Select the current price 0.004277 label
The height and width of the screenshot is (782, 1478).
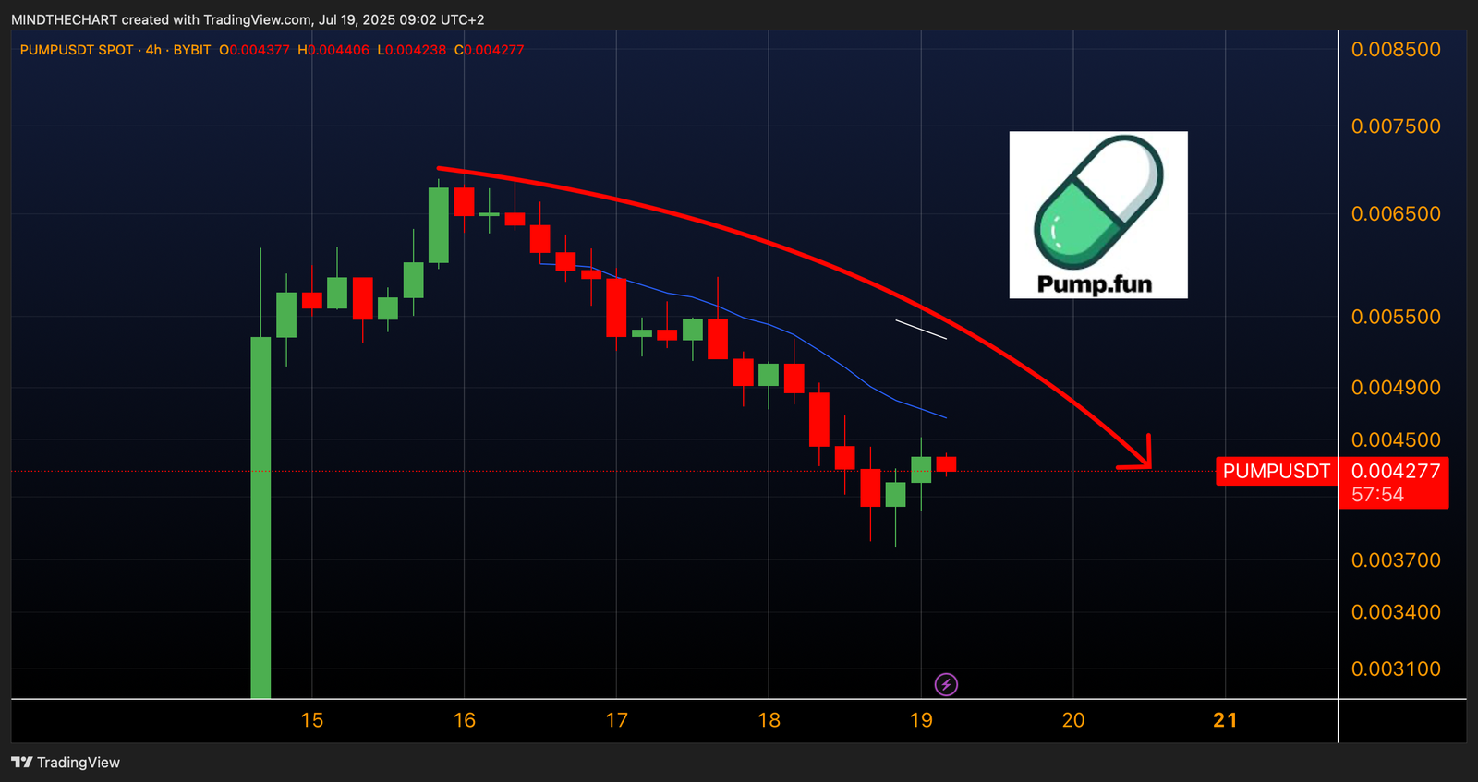tap(1396, 471)
